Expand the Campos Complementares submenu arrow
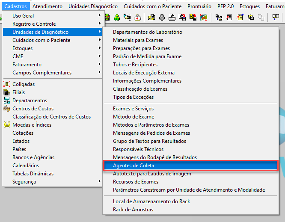285x222 pixels. pos(99,72)
